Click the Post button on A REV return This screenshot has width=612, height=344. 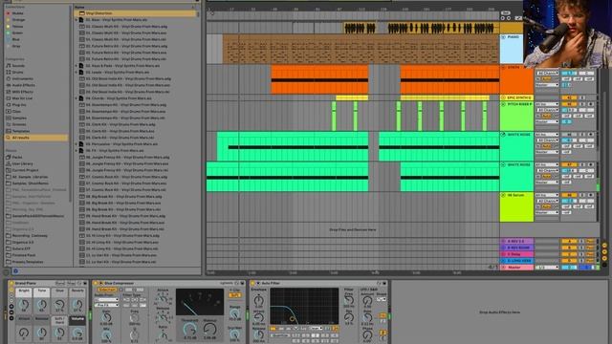591,242
